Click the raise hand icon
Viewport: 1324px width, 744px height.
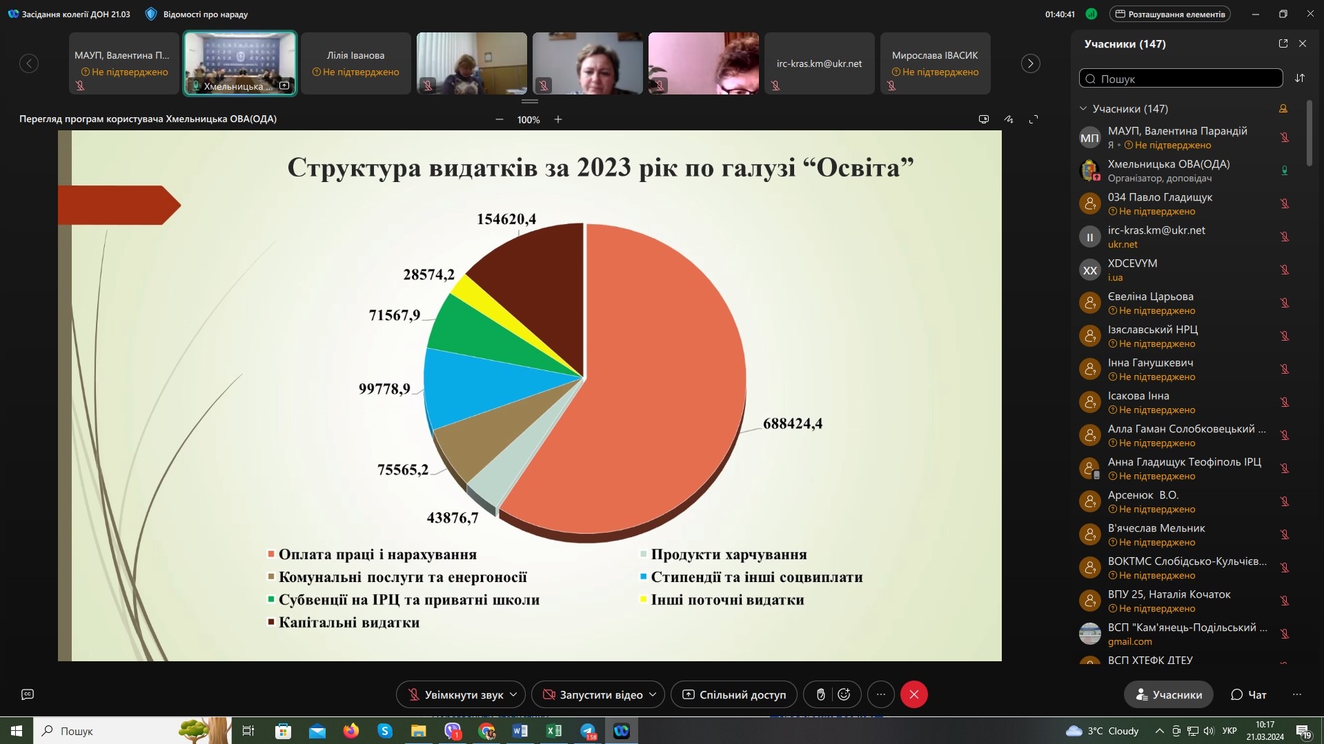[820, 694]
